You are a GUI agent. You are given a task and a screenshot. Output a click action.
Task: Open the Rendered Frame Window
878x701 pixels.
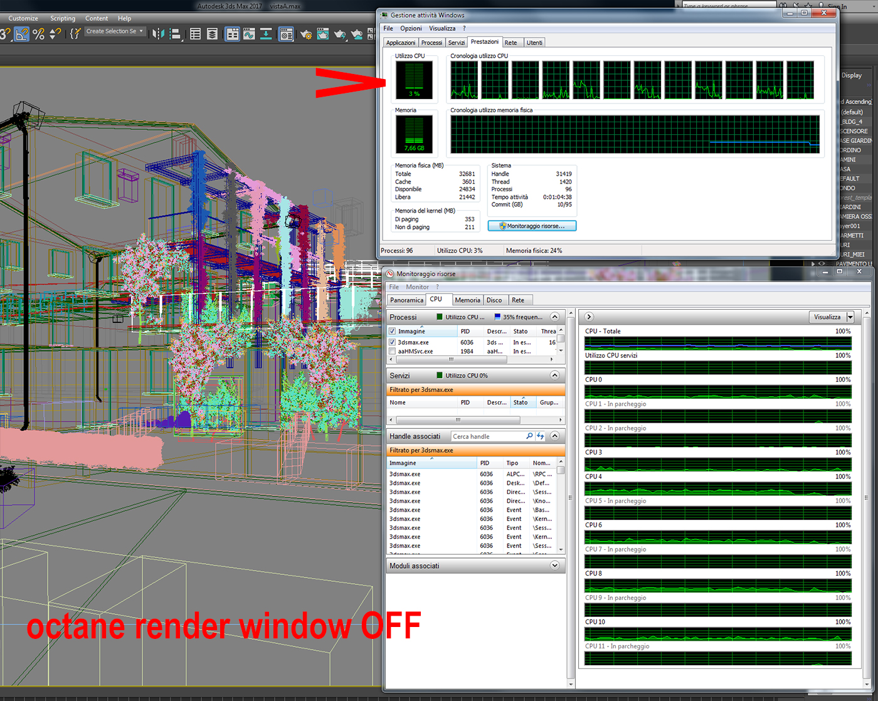(323, 34)
